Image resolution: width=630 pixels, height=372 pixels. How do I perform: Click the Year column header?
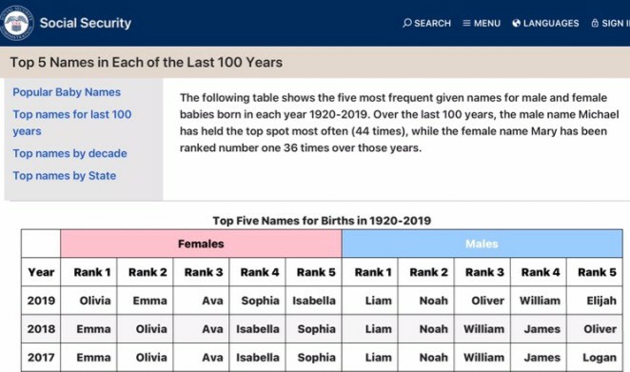pos(41,272)
